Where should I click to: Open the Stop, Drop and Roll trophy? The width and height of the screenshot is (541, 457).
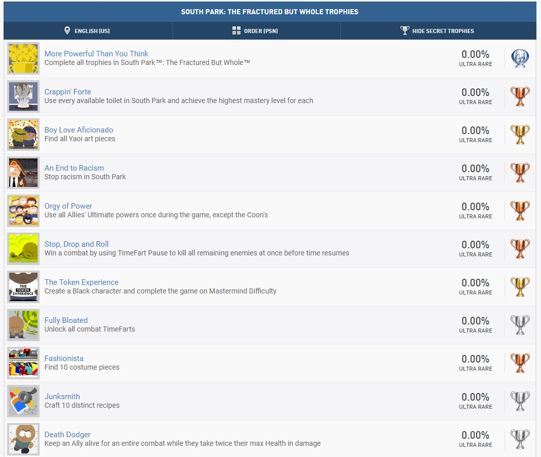click(x=77, y=244)
